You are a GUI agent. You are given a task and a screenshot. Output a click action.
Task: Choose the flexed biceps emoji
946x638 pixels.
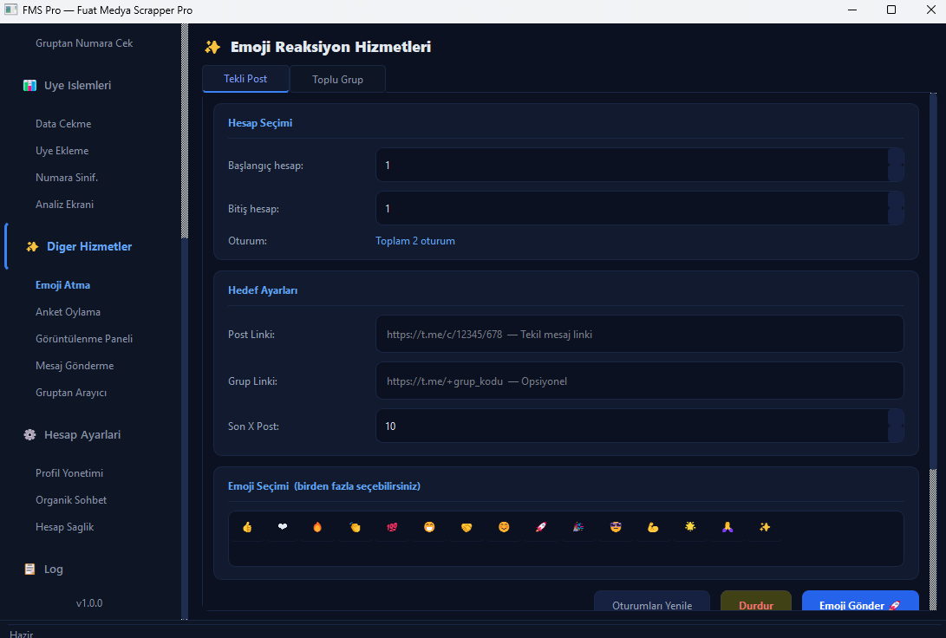pos(653,527)
